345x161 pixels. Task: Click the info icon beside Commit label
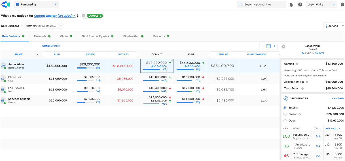point(297,64)
